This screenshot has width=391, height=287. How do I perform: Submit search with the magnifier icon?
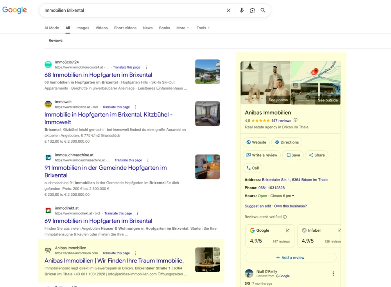point(263,11)
